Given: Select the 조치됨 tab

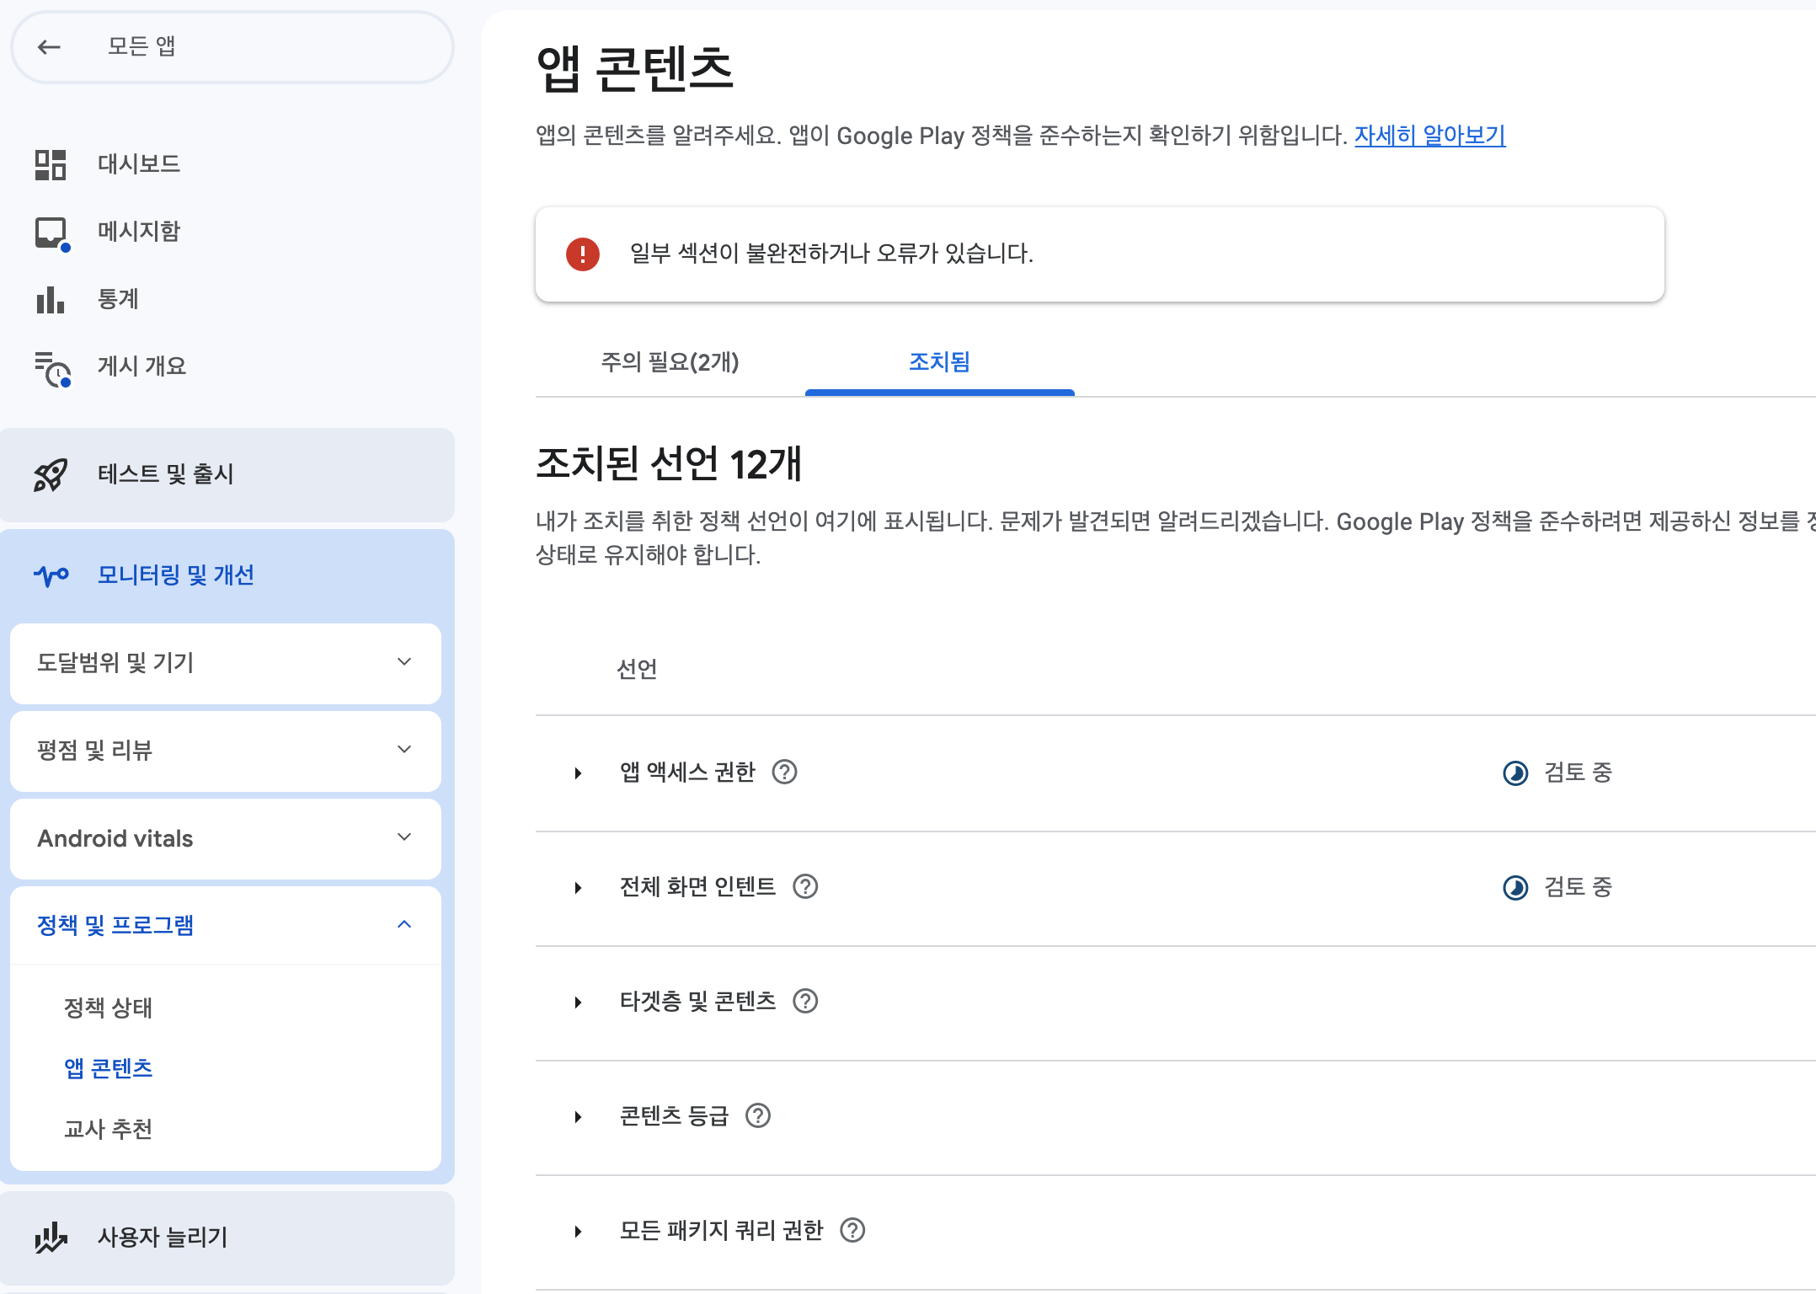Looking at the screenshot, I should point(939,362).
